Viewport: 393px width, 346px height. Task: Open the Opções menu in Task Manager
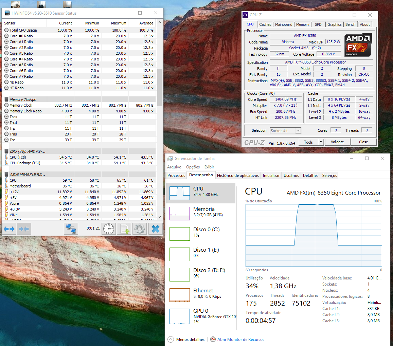coord(193,167)
